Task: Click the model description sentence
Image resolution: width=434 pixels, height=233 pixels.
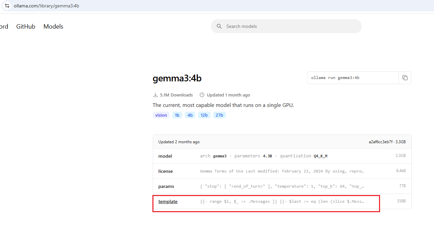Action: [x=223, y=105]
